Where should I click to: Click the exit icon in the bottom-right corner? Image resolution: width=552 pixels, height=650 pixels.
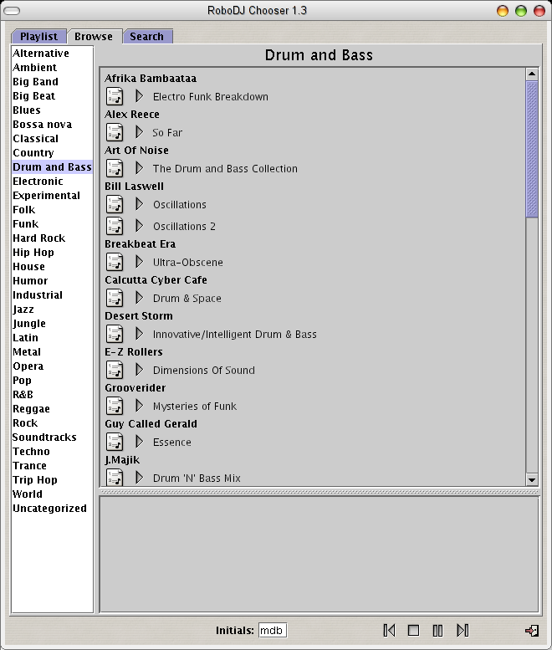[531, 630]
